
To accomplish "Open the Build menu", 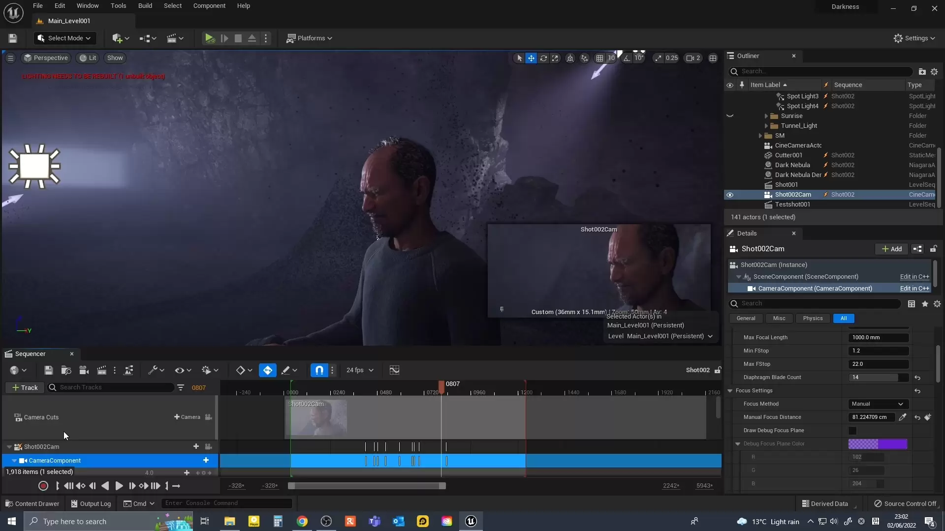I will [145, 6].
